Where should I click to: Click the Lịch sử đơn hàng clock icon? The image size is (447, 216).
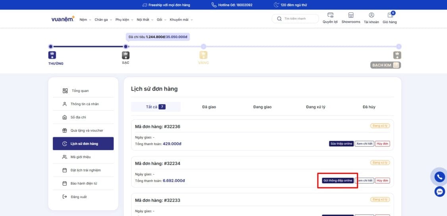tap(65, 144)
